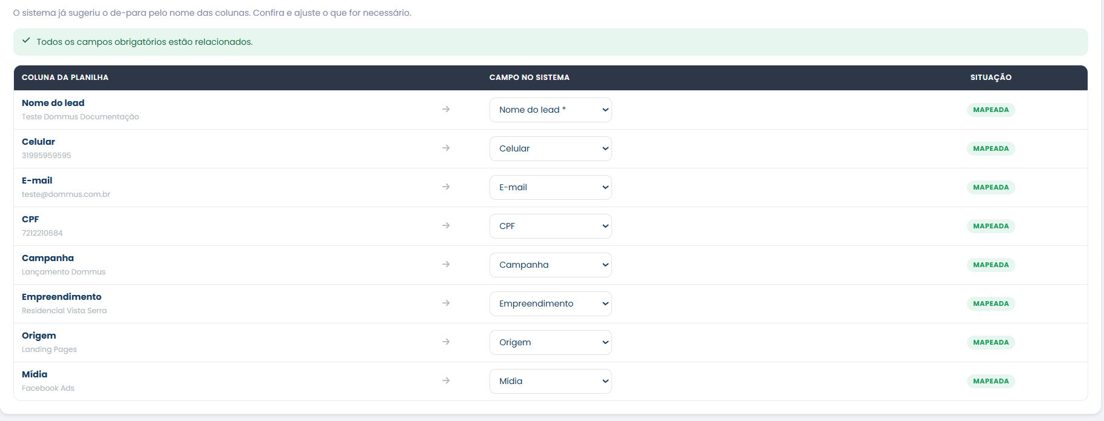Click the MAPEADA badge in the CPF row

[991, 226]
